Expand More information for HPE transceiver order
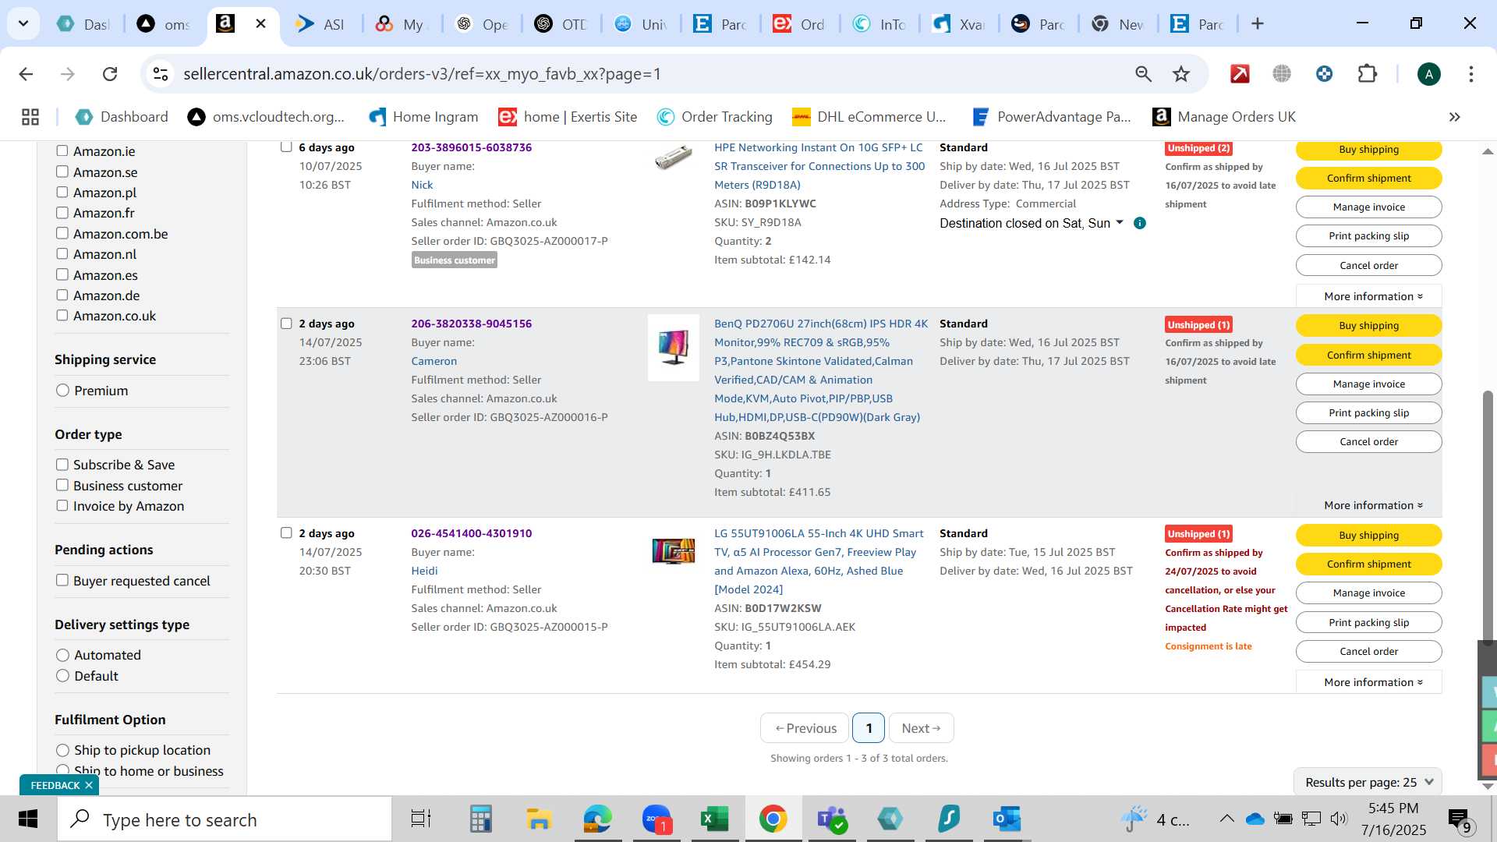This screenshot has width=1497, height=842. click(1372, 296)
